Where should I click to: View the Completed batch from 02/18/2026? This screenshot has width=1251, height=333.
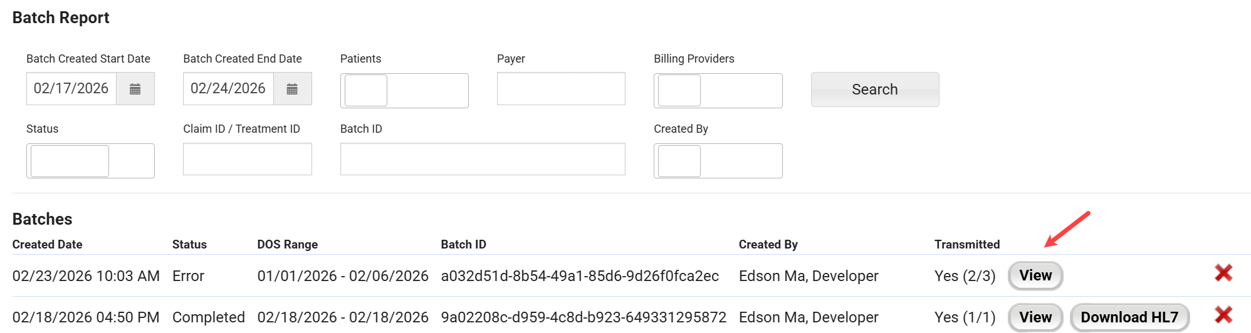coord(1035,317)
